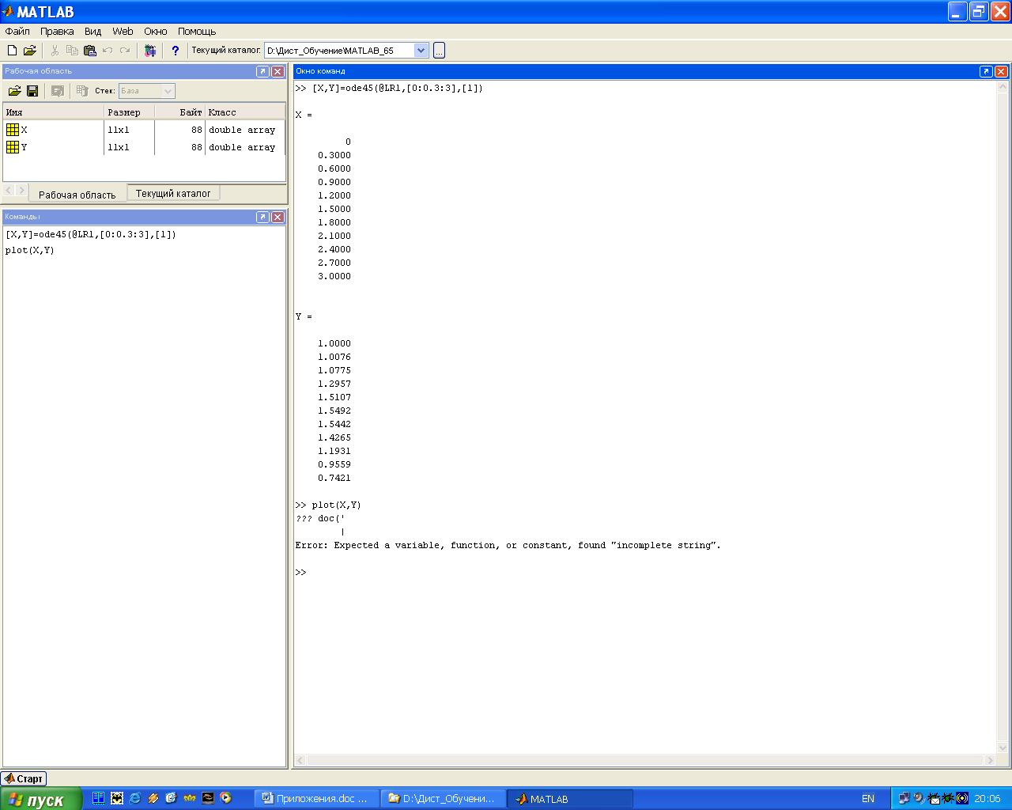Screen dimensions: 1012x810
Task: Undo the last action with the toolbar arrow
Action: click(108, 51)
